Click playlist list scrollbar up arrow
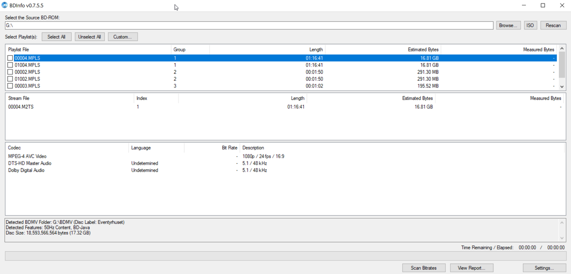 562,48
